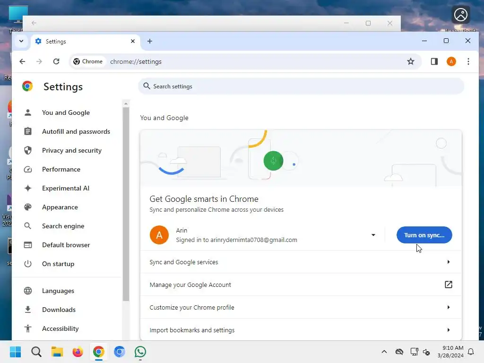Viewport: 484px width, 363px height.
Task: Click the Accessibility figure icon
Action: click(x=28, y=329)
